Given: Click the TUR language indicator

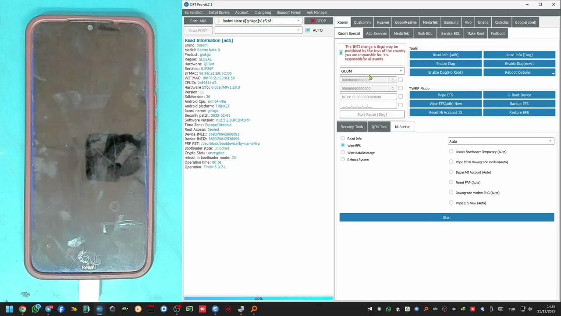Looking at the screenshot, I should click(512, 309).
